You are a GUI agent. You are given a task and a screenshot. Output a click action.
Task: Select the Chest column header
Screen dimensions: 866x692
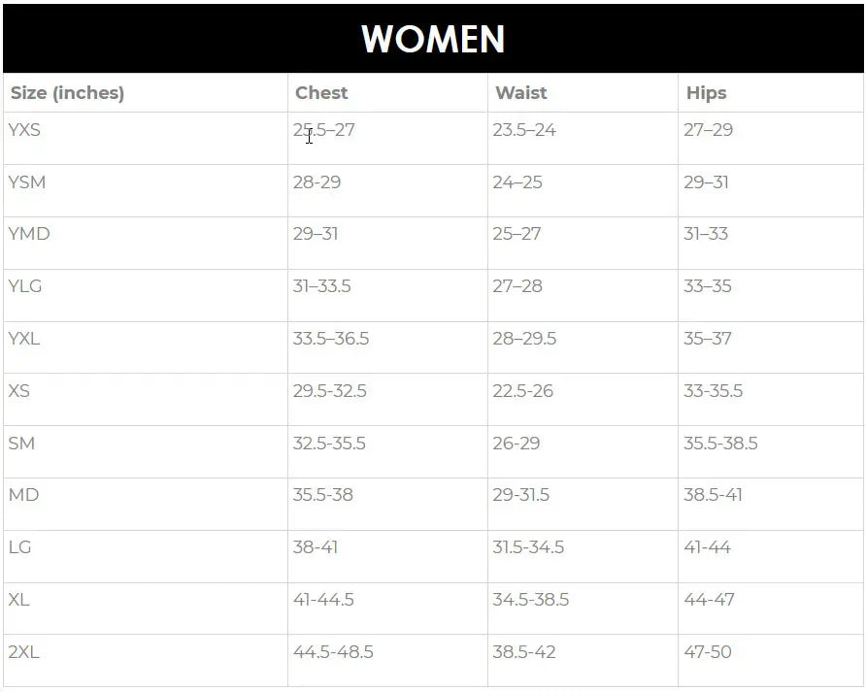point(321,93)
